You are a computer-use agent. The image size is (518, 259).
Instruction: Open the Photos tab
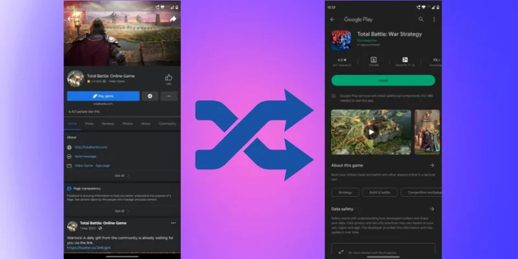128,123
